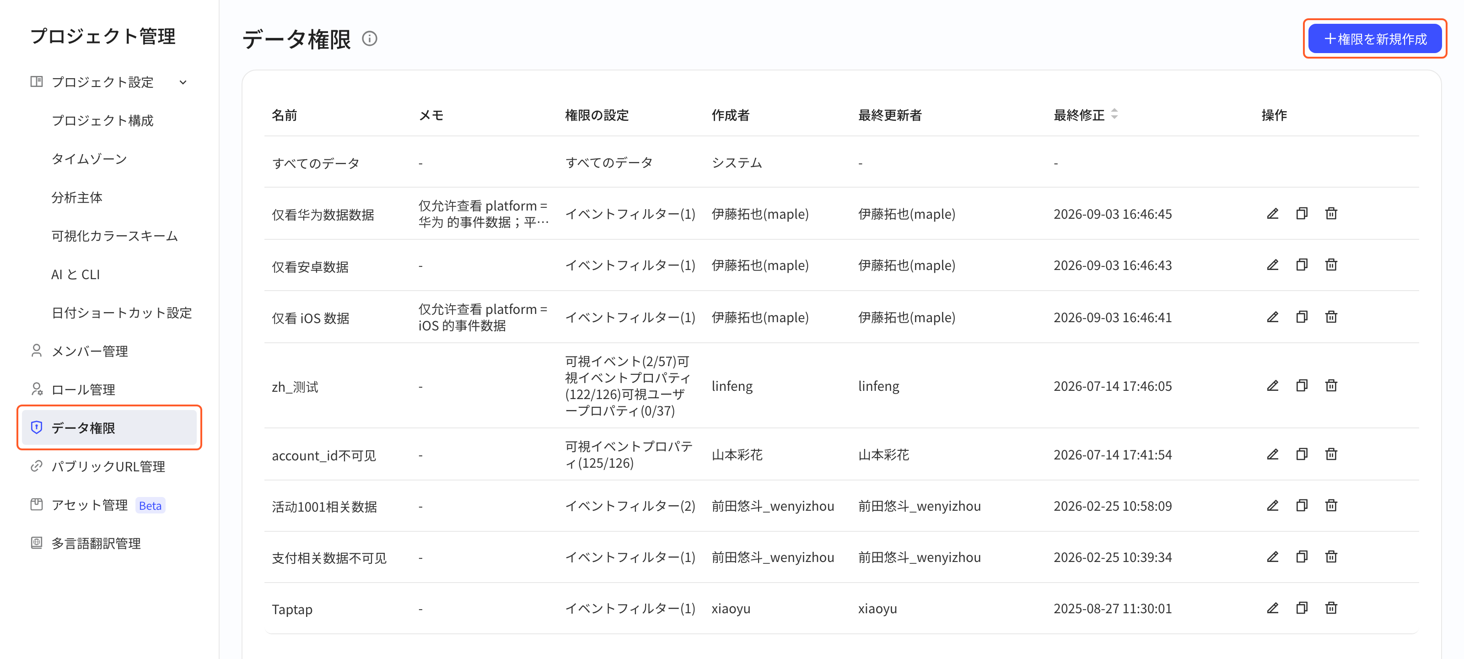1464x659 pixels.
Task: Open タイムゾーン settings
Action: click(x=89, y=159)
